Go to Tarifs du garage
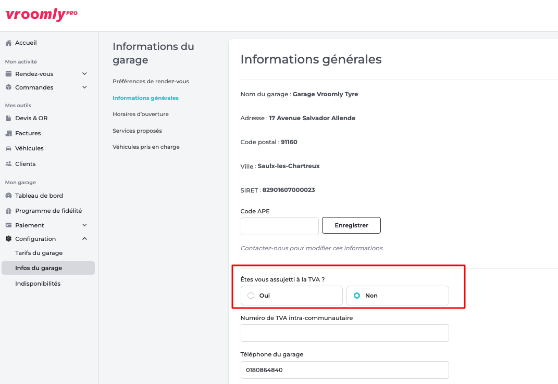Screen dimensions: 558x384 tap(39, 253)
